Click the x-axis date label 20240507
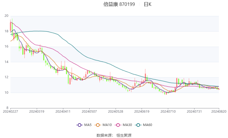The image size is (228, 138). pos(89,112)
